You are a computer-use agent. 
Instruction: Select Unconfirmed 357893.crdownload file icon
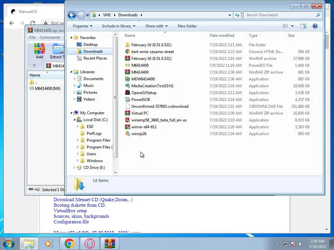pyautogui.click(x=128, y=106)
